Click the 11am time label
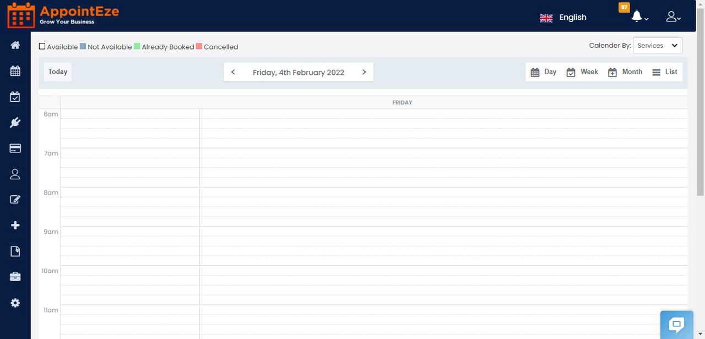The height and width of the screenshot is (339, 705). [51, 310]
